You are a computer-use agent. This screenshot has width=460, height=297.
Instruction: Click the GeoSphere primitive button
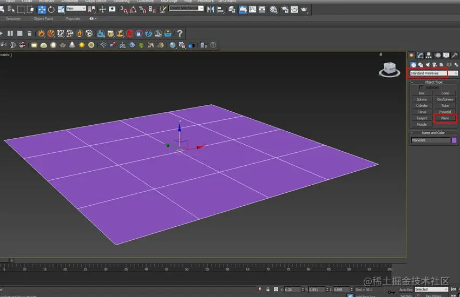(445, 99)
